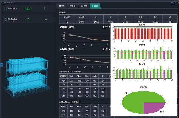
Task: Click the 438 cell in the current table
Action: 71,115
